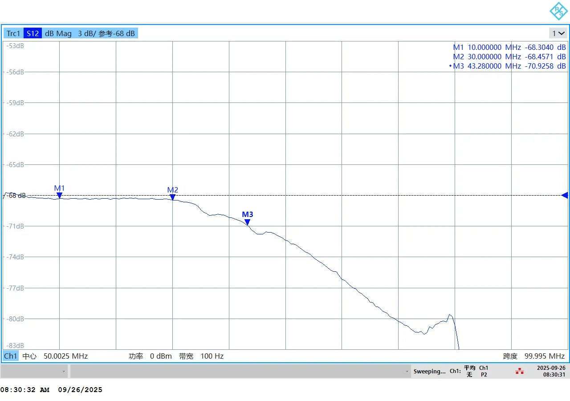Open the second wide status bar dropdown
The image size is (570, 401).
240,371
